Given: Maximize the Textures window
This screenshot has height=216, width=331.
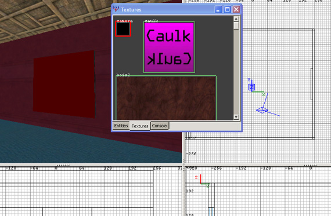Looking at the screenshot, I should click(x=228, y=9).
